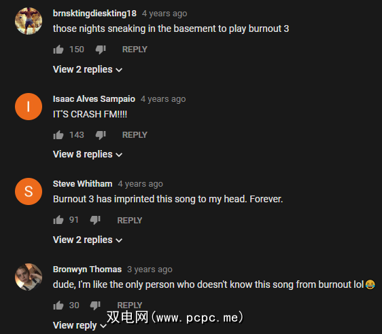Reply to Isaac Alves Sampaio's comment
This screenshot has height=334, width=382.
[x=135, y=135]
